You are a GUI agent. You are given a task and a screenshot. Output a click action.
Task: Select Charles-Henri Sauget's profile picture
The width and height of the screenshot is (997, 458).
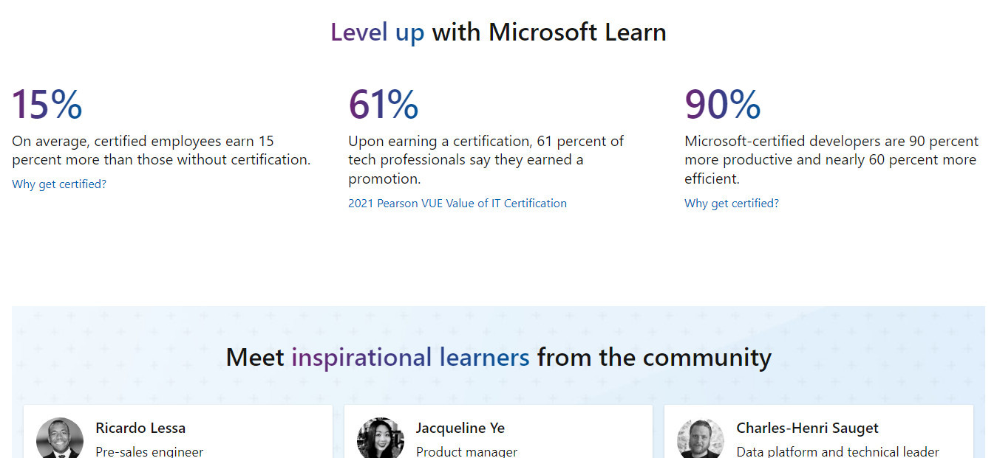click(701, 438)
